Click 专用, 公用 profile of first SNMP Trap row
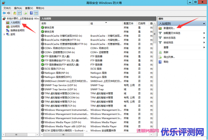Screen dimensions: 208x140 pos(129,85)
